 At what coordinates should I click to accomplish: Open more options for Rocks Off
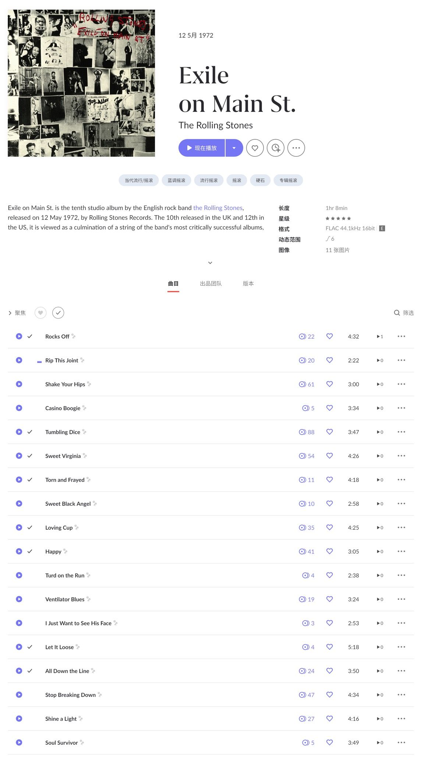pos(401,336)
